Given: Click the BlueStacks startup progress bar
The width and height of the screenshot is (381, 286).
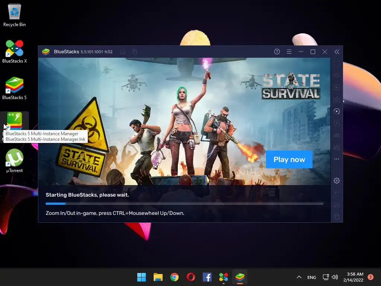Looking at the screenshot, I should point(185,204).
